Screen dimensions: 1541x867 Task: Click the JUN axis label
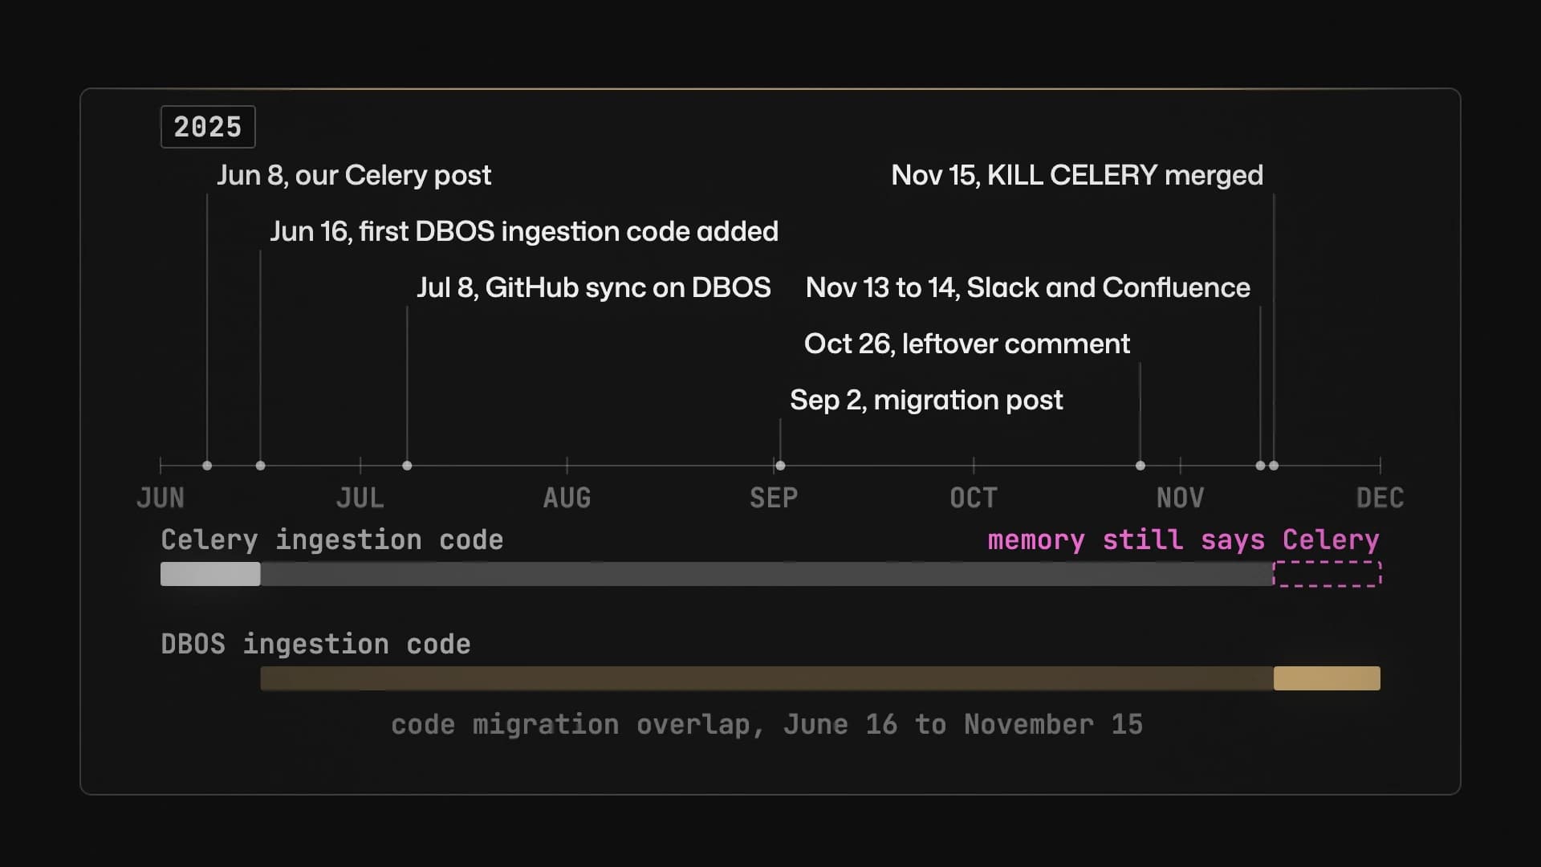(x=161, y=498)
